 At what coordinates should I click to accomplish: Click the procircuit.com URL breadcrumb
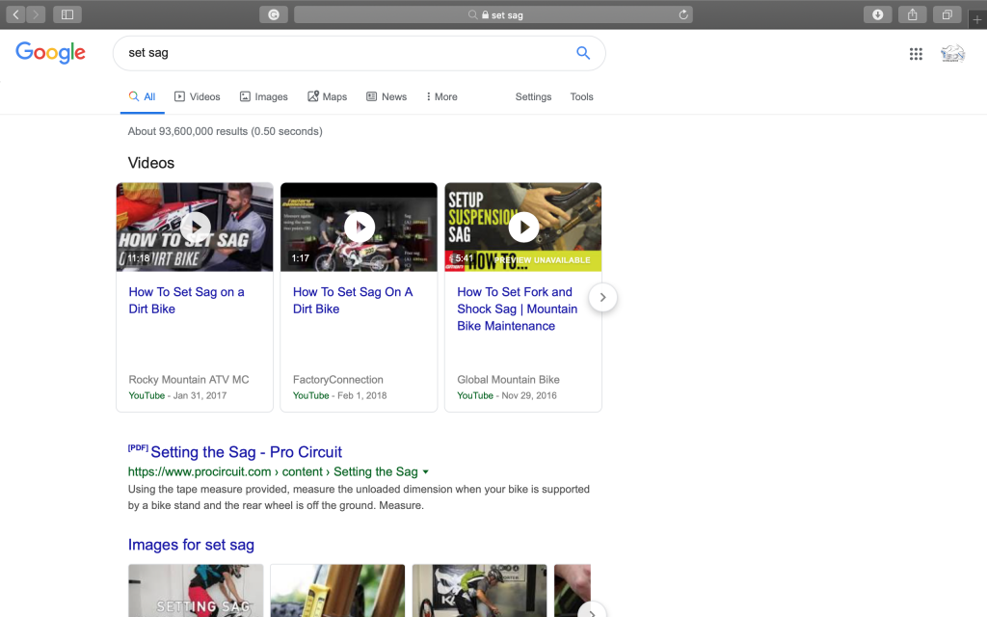pyautogui.click(x=273, y=472)
